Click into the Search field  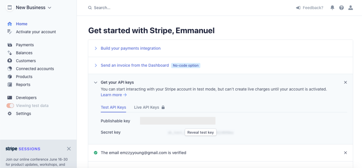(142, 7)
